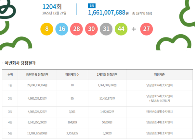This screenshot has width=195, height=140.
Task: Click the criteria 당첨번호 6개 숫자일치
Action: pyautogui.click(x=160, y=85)
